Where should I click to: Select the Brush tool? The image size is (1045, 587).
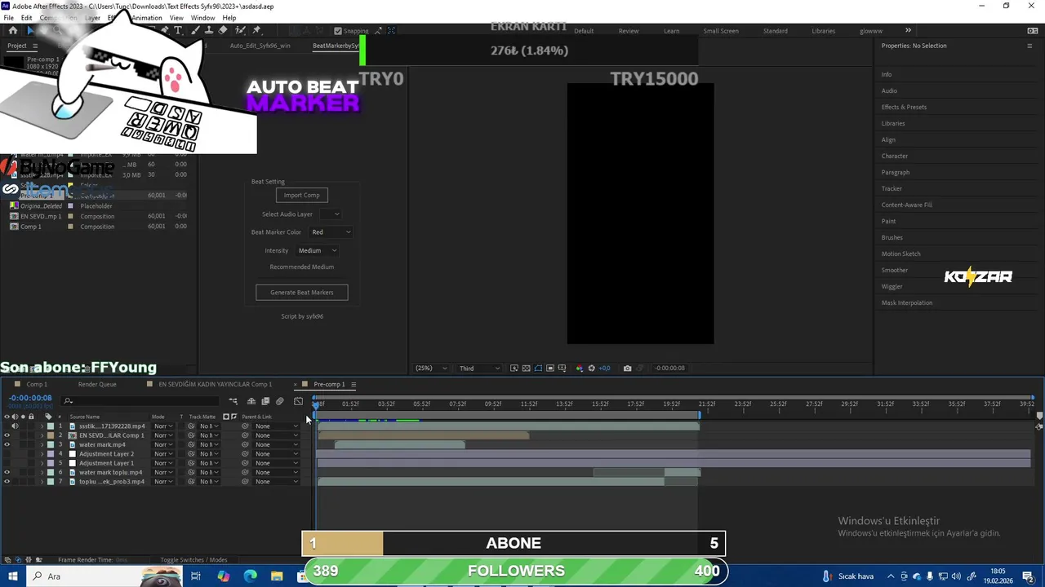coord(197,30)
